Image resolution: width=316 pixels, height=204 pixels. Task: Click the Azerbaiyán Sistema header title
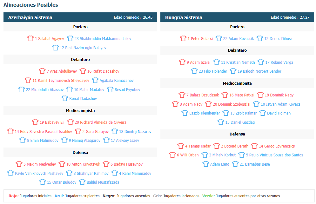coord(30,17)
